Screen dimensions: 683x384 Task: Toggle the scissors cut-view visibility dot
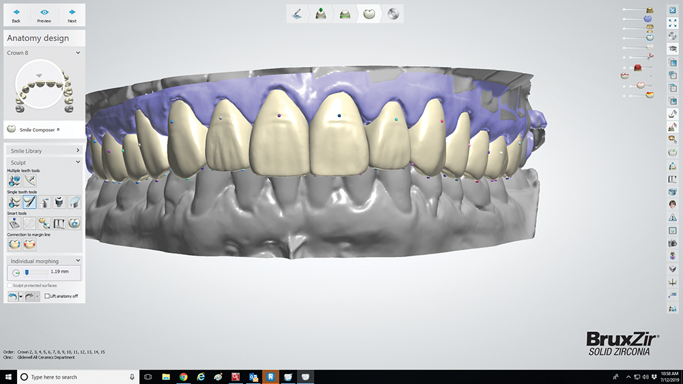pyautogui.click(x=625, y=57)
